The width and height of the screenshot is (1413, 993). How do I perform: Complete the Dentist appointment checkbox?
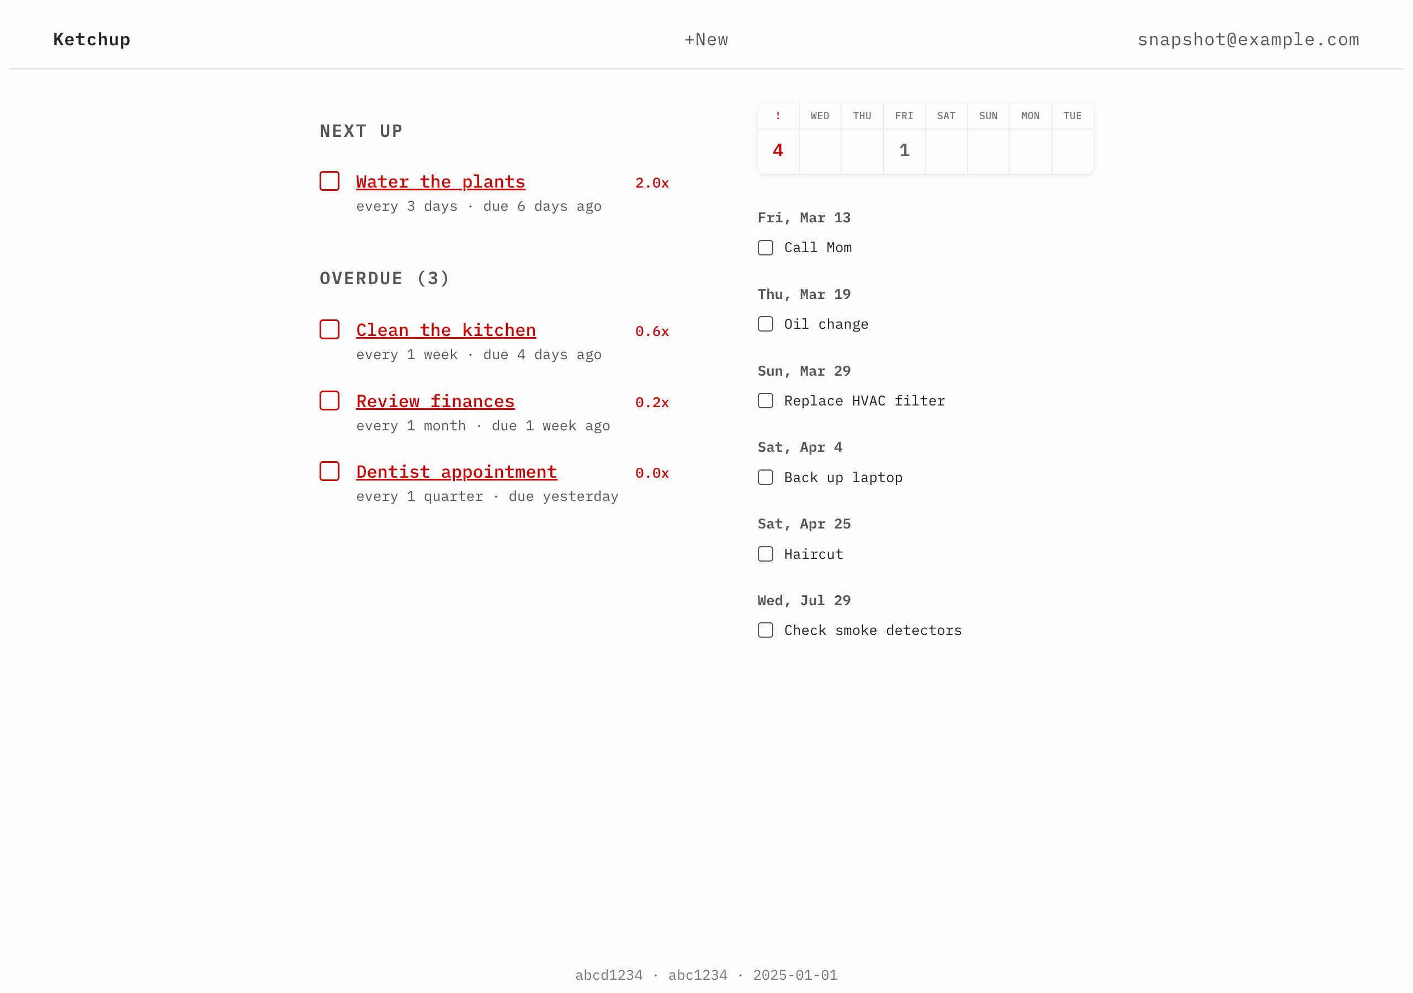coord(330,471)
